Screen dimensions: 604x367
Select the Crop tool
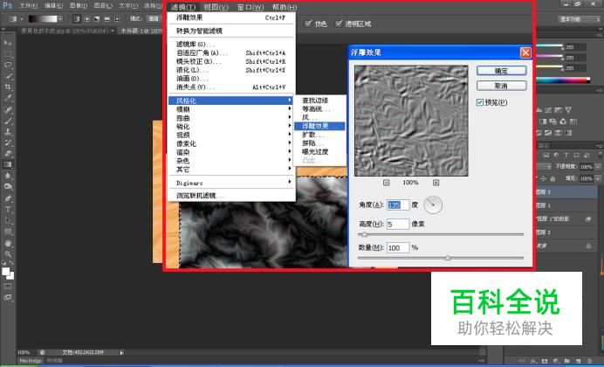8,87
